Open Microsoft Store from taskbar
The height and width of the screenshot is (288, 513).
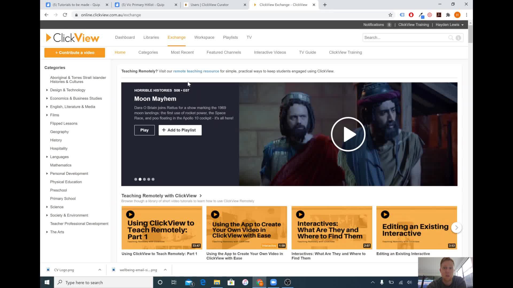tap(231, 282)
